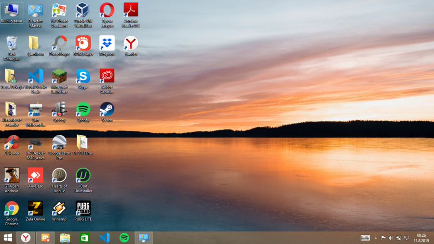The image size is (434, 244).
Task: Click the Windows Start button
Action: click(8, 238)
